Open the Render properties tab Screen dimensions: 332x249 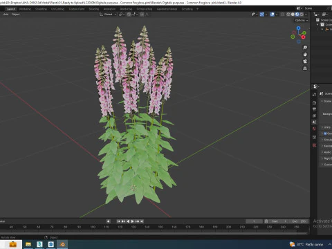314,102
